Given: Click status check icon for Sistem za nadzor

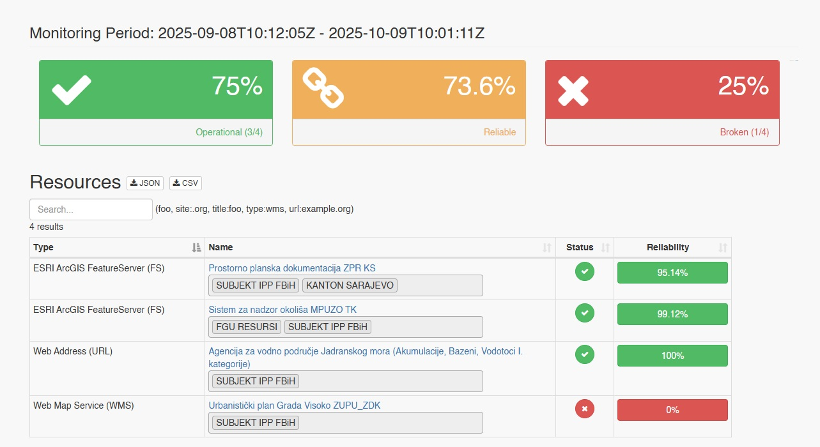Looking at the screenshot, I should [584, 313].
